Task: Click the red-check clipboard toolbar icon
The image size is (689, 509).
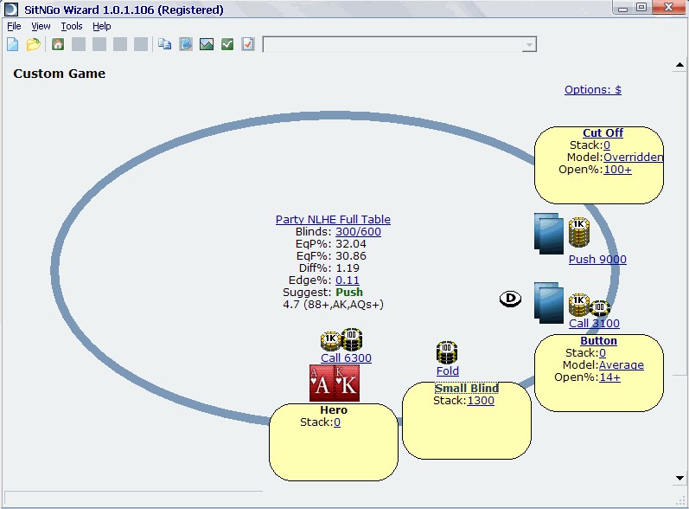Action: (x=248, y=44)
